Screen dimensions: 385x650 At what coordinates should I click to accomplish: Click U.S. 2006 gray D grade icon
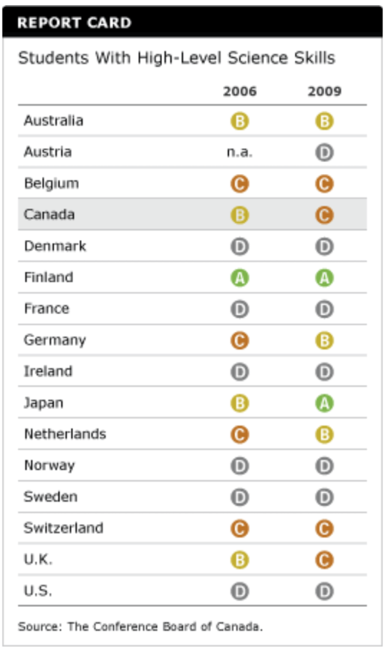coord(240,592)
